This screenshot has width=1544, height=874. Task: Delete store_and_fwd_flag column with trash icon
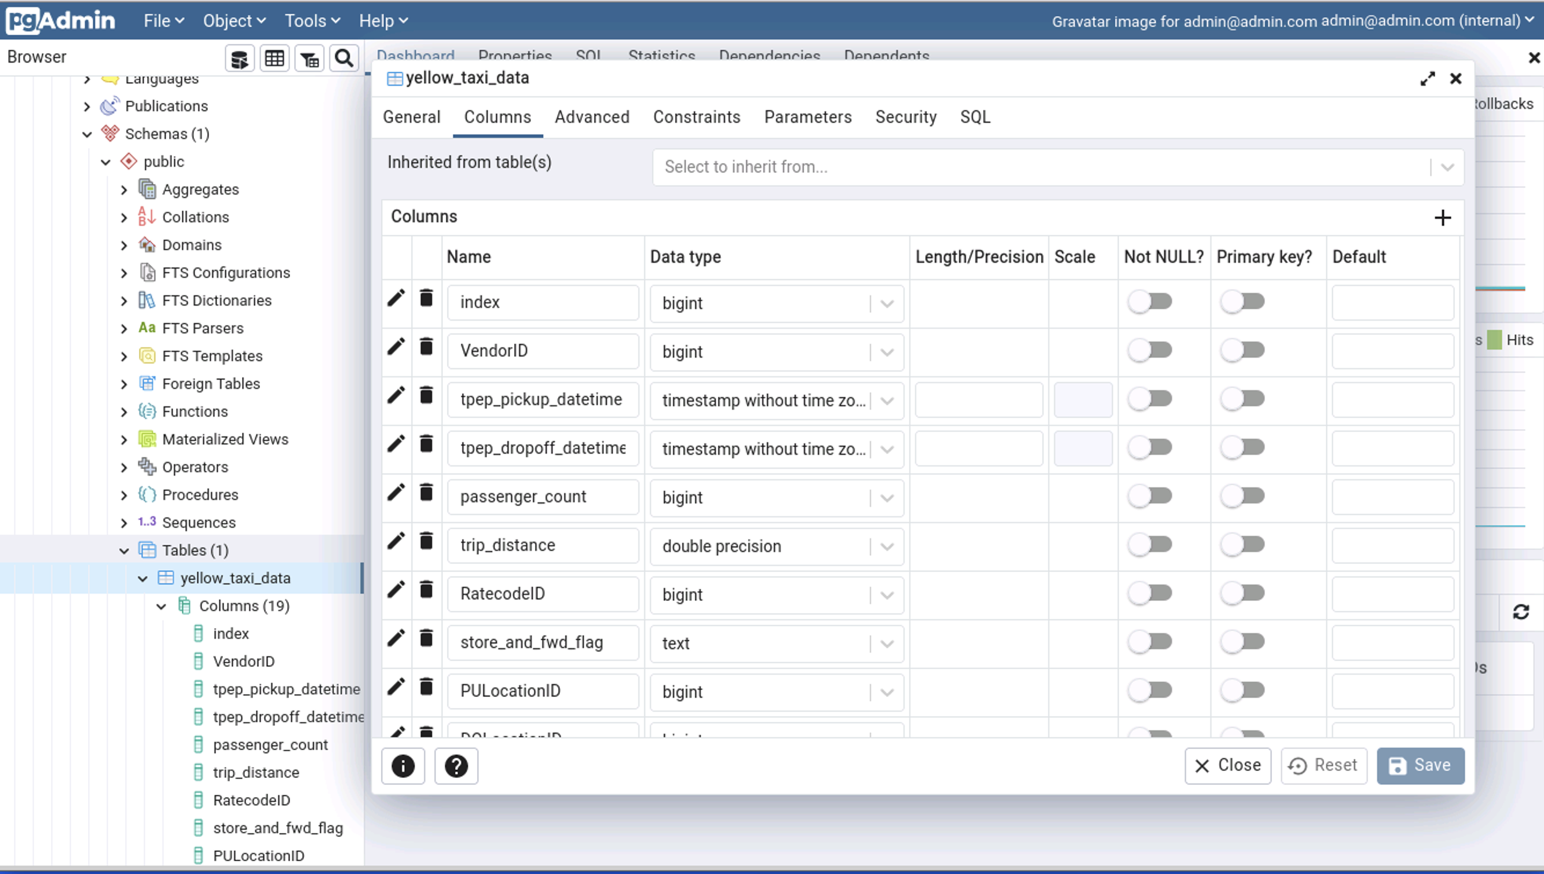(426, 638)
